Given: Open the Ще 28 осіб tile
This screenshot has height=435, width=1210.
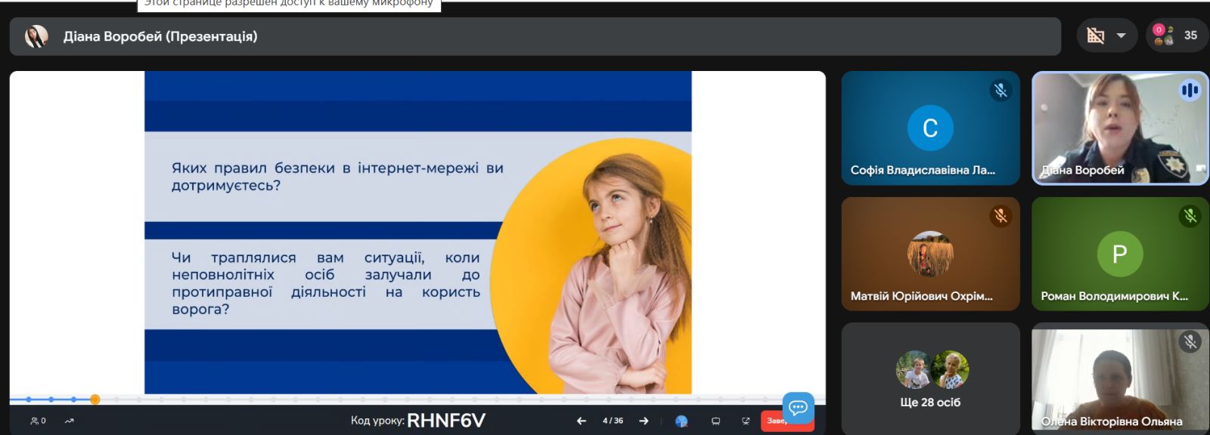Looking at the screenshot, I should point(930,378).
